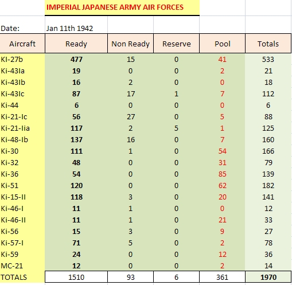Select the 'Ki-46-II' row label
This screenshot has height=285, width=292.
(x=22, y=220)
